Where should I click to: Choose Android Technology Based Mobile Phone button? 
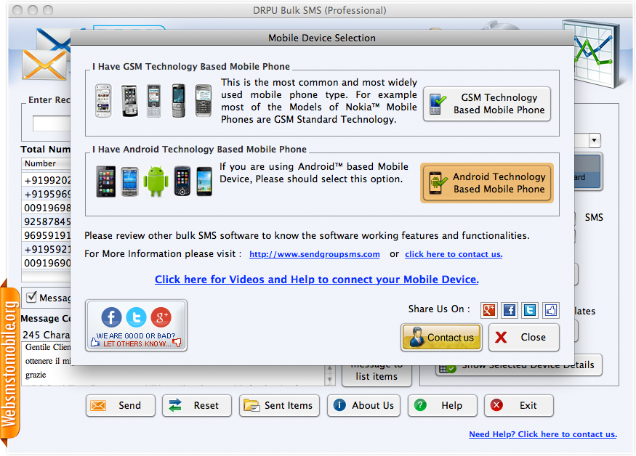pyautogui.click(x=487, y=183)
